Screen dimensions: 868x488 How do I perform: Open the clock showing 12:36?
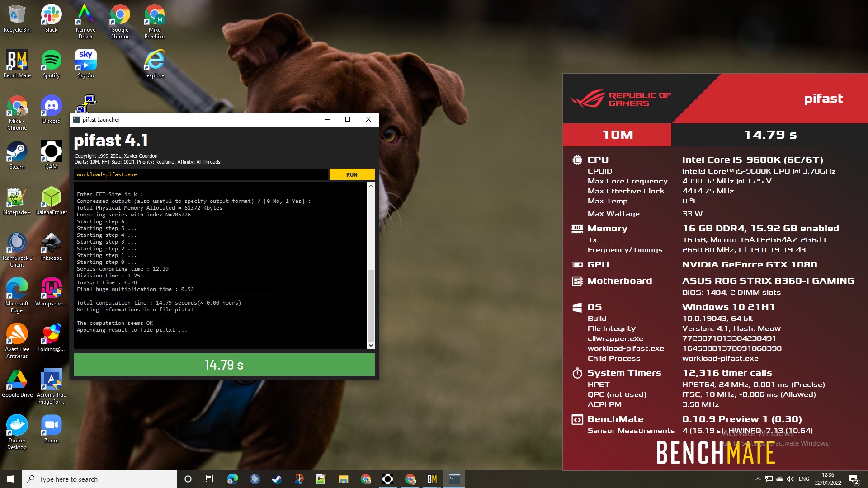click(828, 479)
